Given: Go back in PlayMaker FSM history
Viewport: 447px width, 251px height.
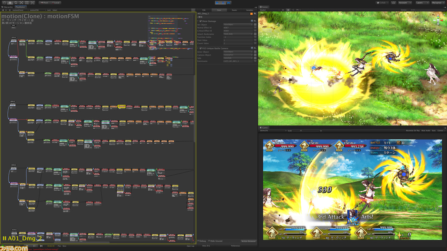Looking at the screenshot, I should pyautogui.click(x=3, y=10).
